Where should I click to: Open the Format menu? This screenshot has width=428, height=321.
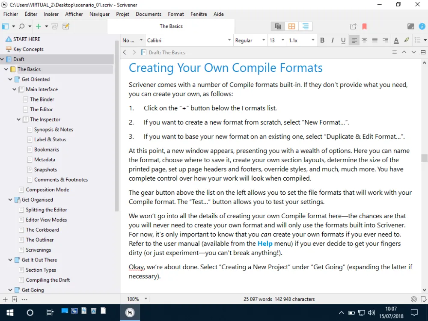176,14
